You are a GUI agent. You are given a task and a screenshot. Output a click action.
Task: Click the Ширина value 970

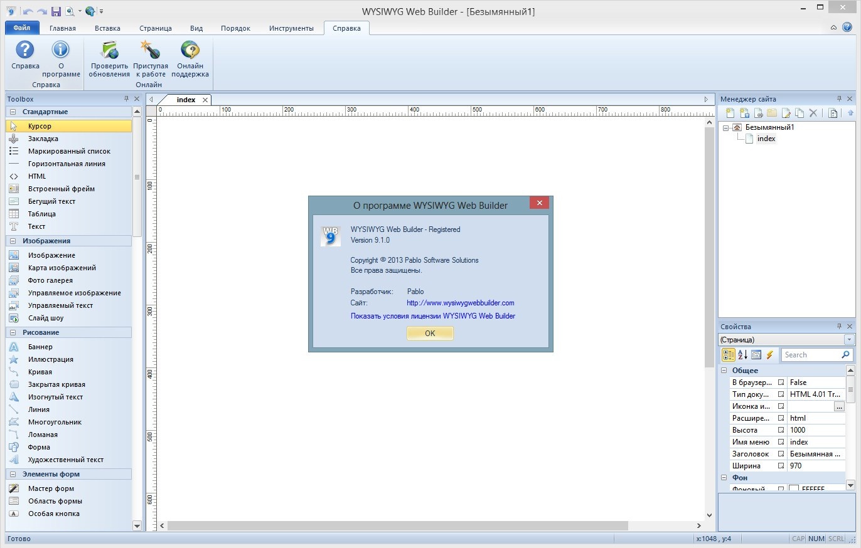(x=816, y=466)
